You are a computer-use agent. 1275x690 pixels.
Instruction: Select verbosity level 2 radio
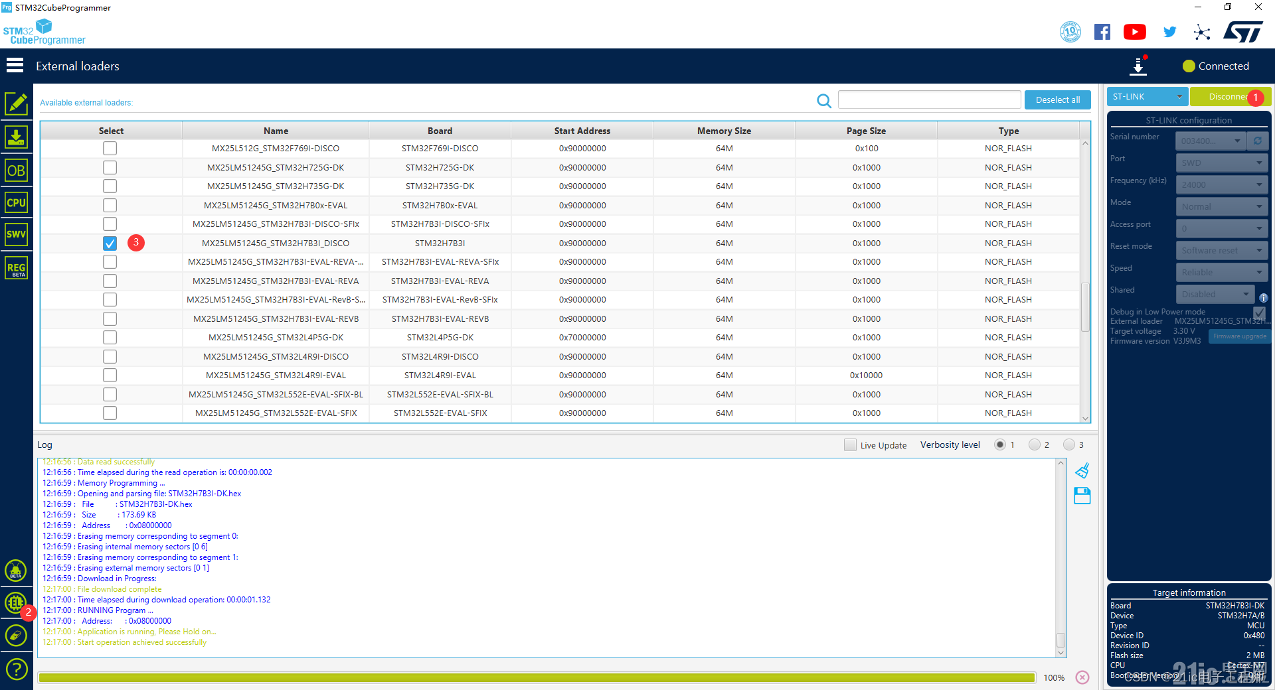tap(1035, 445)
